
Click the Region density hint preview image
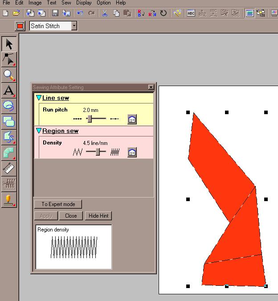click(74, 247)
